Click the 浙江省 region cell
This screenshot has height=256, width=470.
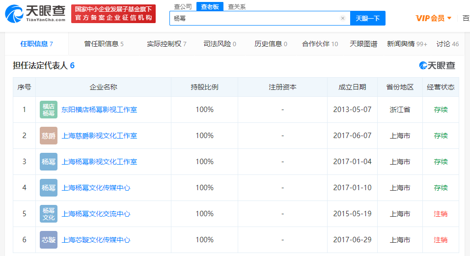pos(400,110)
